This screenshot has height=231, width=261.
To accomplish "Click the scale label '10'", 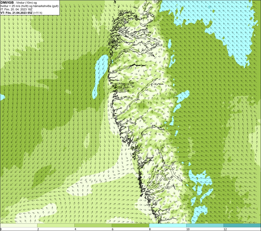I will (x=188, y=229).
